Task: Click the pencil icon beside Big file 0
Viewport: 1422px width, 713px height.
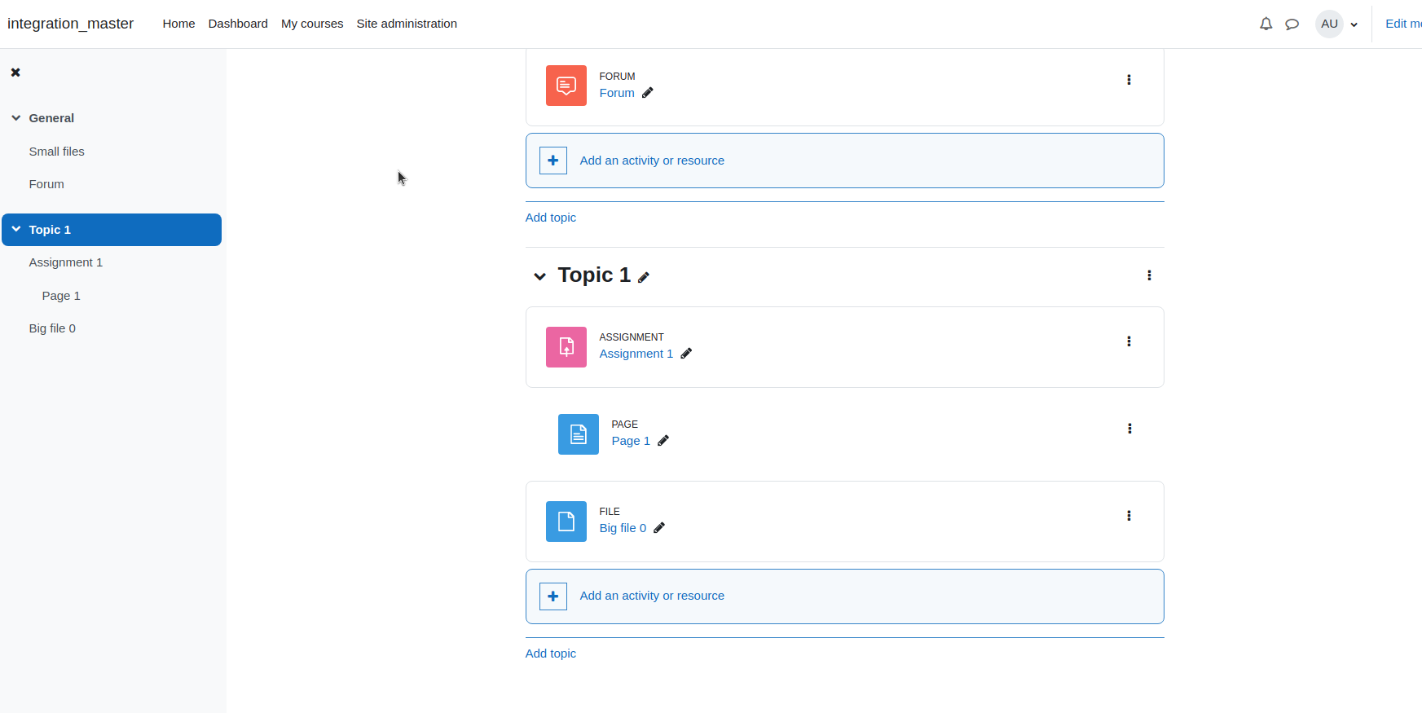Action: point(659,528)
